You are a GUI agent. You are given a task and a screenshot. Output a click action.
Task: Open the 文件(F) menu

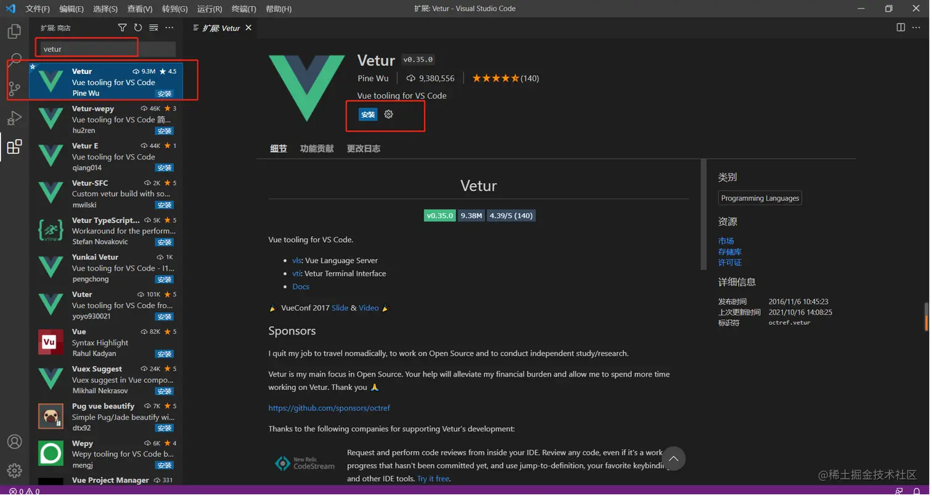tap(38, 9)
